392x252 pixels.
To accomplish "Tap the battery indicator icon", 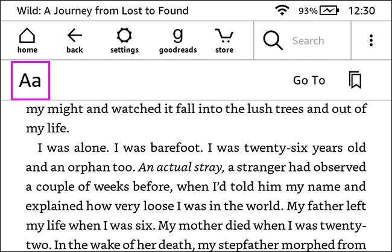I will click(329, 10).
